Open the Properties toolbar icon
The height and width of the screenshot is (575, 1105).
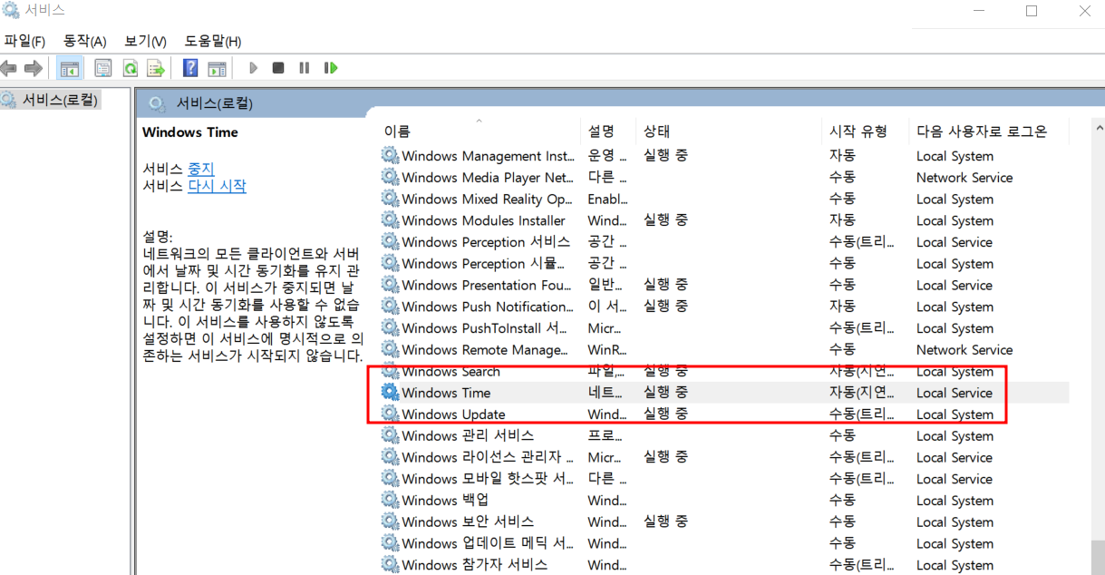pos(103,68)
